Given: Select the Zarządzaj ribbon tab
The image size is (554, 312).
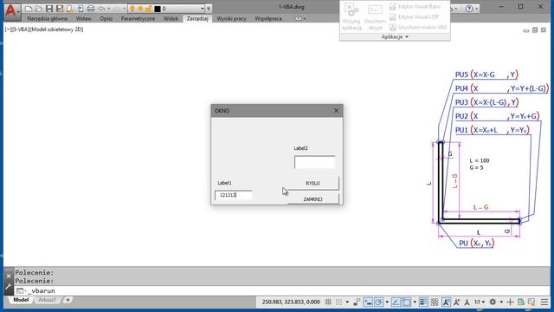Looking at the screenshot, I should pyautogui.click(x=197, y=19).
